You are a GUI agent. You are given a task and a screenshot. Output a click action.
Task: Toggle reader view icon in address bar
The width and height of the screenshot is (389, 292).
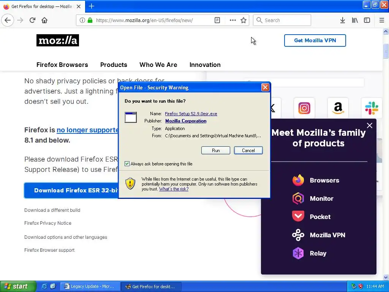(217, 20)
